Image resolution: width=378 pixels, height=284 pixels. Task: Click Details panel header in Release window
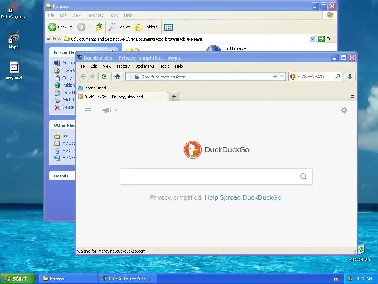point(61,176)
